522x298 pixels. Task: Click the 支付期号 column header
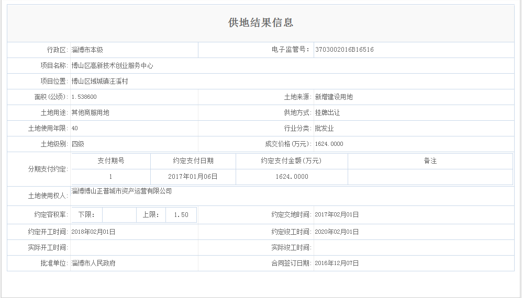point(111,161)
